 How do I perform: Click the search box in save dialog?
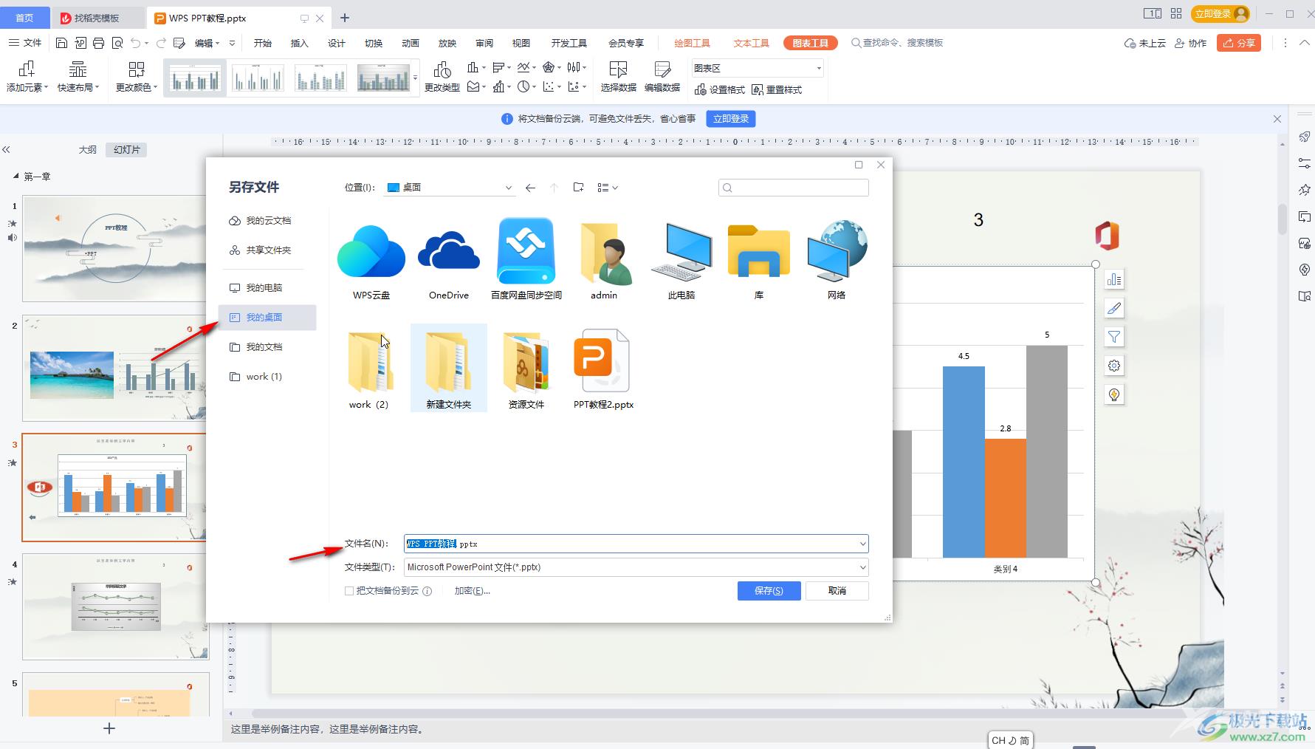(x=794, y=188)
